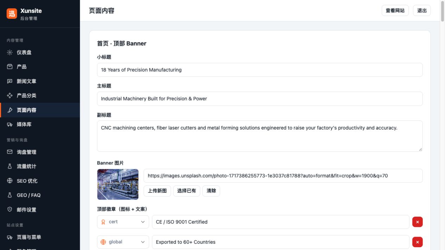Screen dimensions: 445x250
Task: Click the 邮件设置 shield icon
Action: [10, 210]
